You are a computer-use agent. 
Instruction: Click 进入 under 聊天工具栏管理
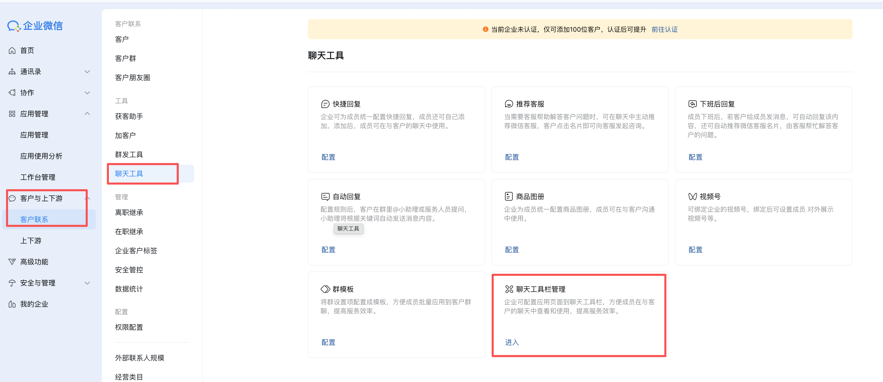512,342
